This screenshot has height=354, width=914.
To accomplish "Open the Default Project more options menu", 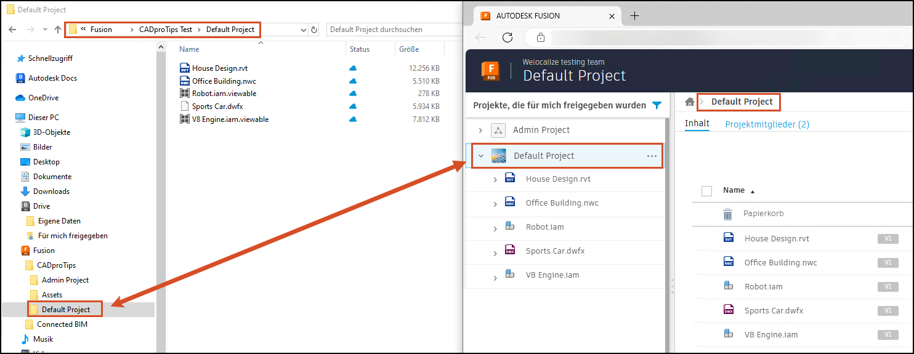I will (652, 156).
